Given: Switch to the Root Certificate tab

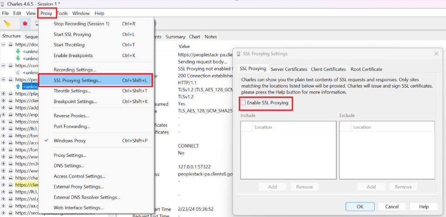Looking at the screenshot, I should [x=366, y=69].
